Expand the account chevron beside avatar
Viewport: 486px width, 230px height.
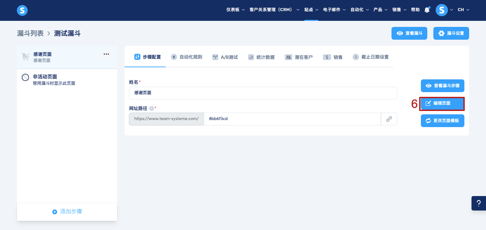coord(452,10)
